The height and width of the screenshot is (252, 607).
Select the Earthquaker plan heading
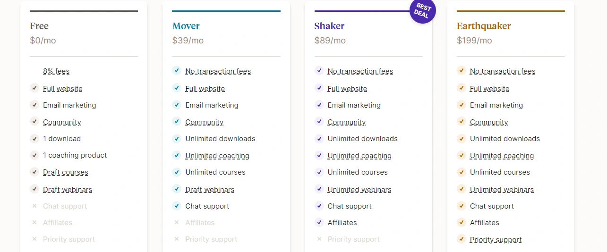point(484,26)
